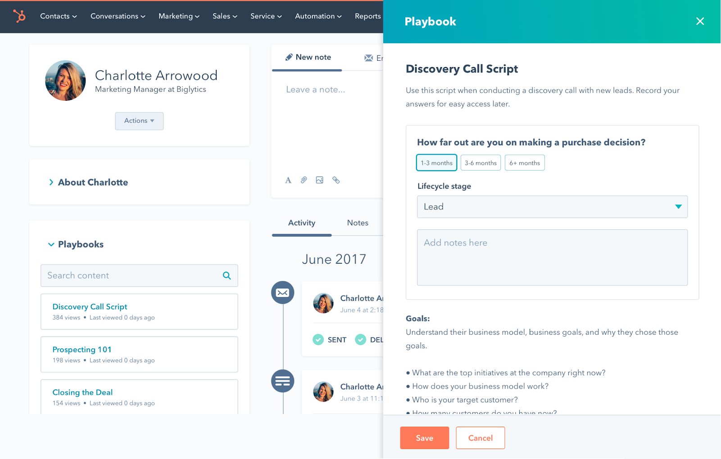
Task: Open the Closing the Deal playbook
Action: click(139, 396)
